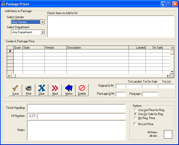
Task: Click the Style column header in grid
Action: (x=34, y=48)
